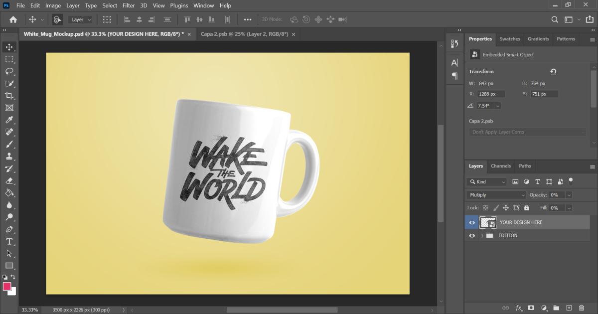Click the foreground color swatch
This screenshot has width=598, height=314.
tap(7, 287)
